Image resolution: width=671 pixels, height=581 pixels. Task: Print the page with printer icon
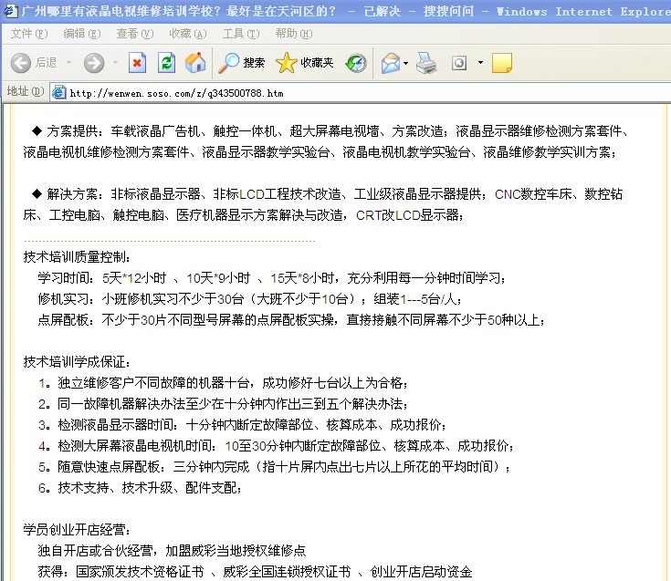click(x=426, y=63)
